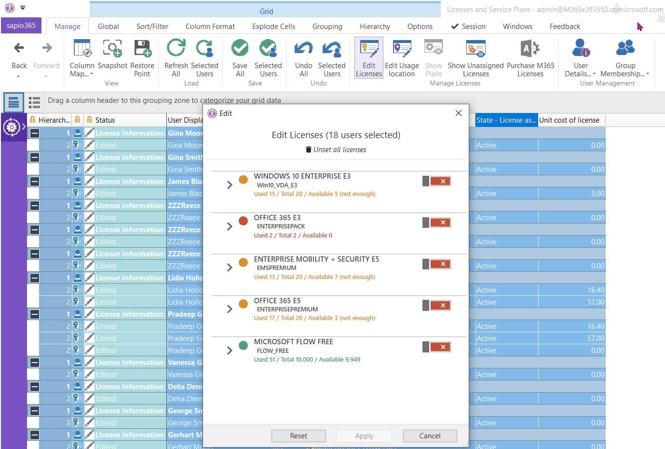Open the Column Format tab
This screenshot has width=665, height=449.
tap(210, 27)
